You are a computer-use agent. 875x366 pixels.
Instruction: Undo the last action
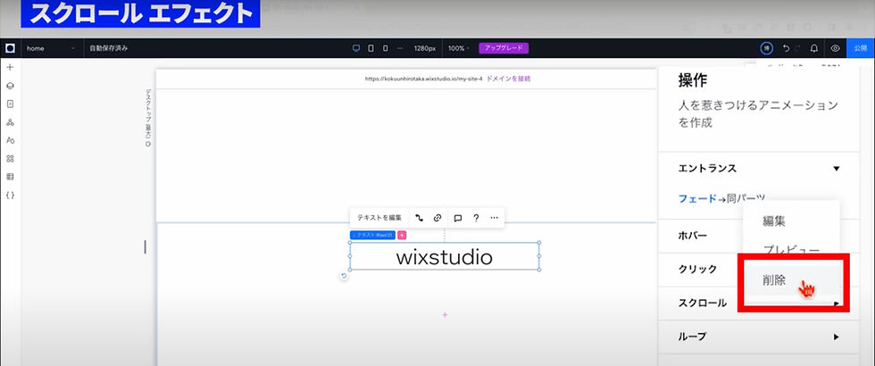tap(786, 48)
